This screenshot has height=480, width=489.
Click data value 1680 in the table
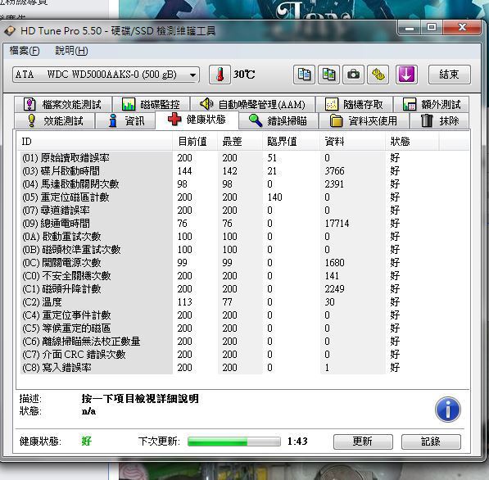pos(335,263)
